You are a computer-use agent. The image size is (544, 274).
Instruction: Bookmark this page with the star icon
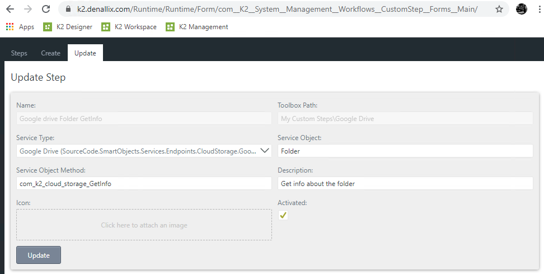499,9
